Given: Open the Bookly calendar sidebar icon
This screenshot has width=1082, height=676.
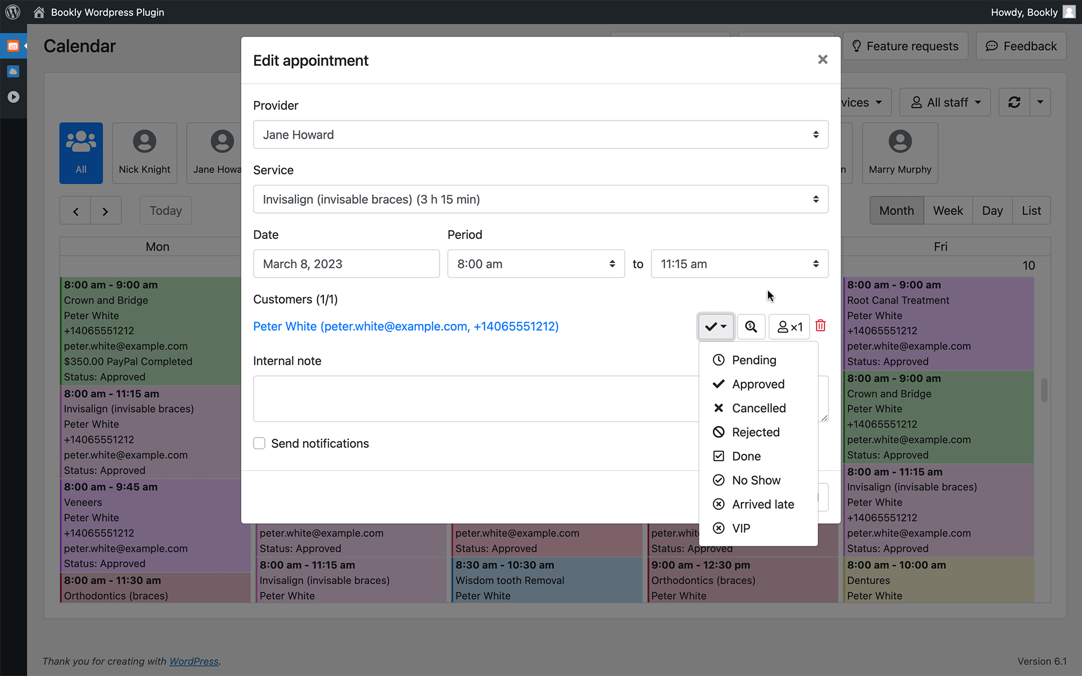Looking at the screenshot, I should click(13, 46).
